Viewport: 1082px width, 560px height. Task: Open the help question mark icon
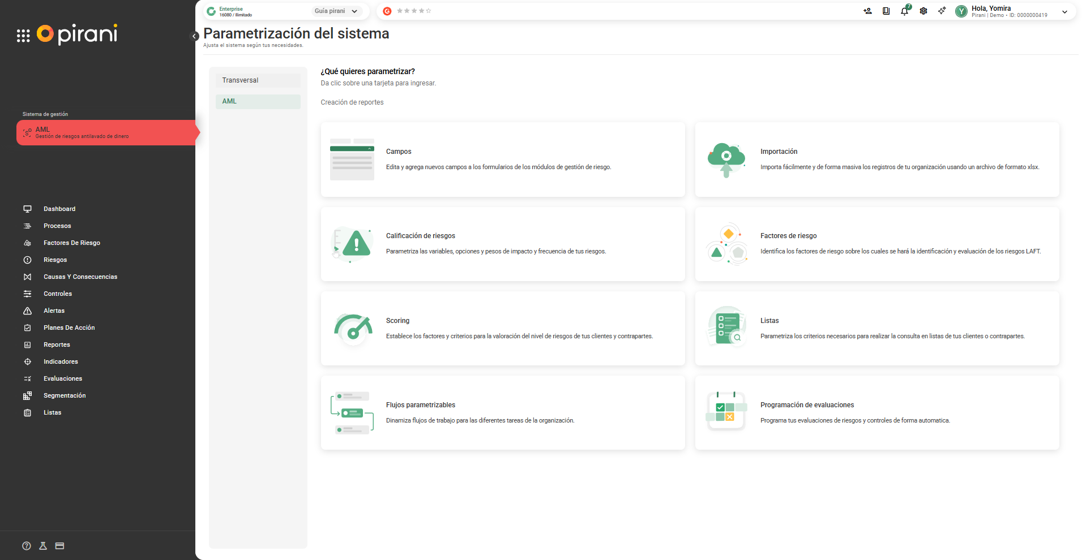pos(27,546)
